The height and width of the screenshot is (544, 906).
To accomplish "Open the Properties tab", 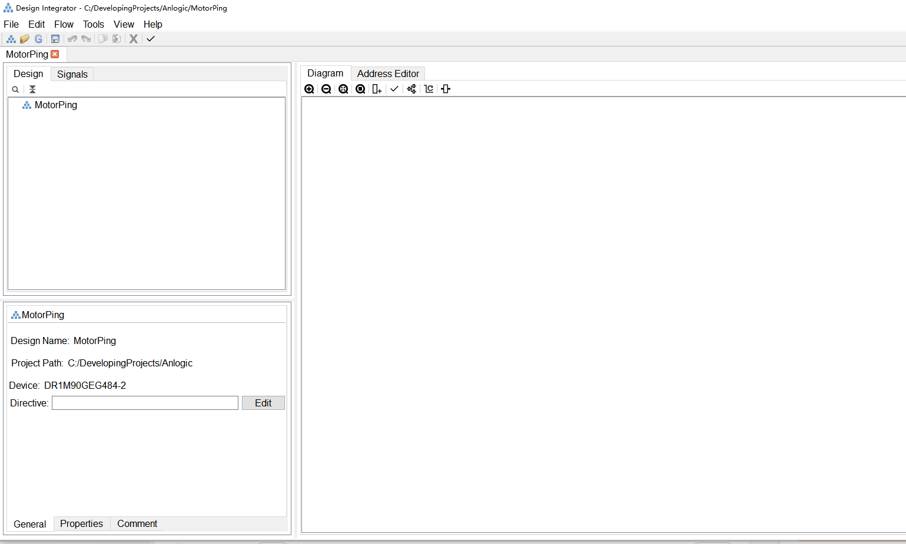I will click(81, 523).
